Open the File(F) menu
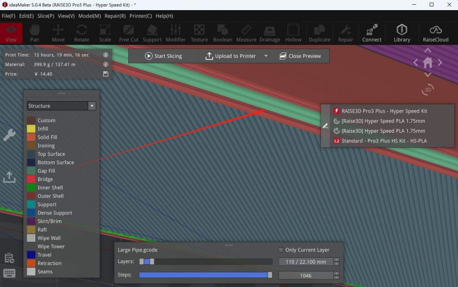 coord(8,16)
